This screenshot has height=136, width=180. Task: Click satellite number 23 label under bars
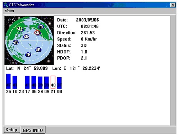pos(21,92)
